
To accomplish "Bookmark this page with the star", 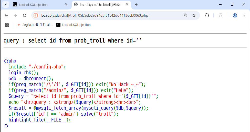I will tap(194, 15).
